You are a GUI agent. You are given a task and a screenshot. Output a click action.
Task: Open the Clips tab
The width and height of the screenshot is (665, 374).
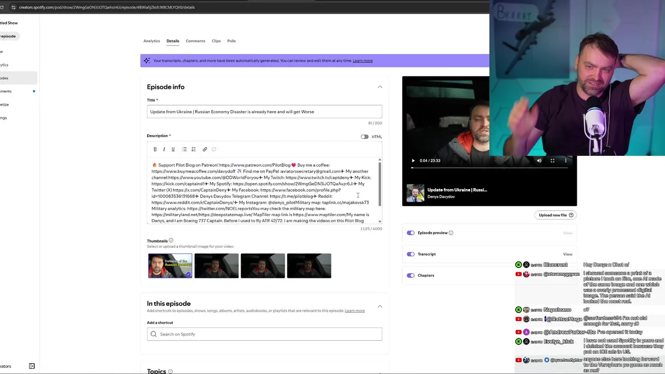[x=216, y=41]
